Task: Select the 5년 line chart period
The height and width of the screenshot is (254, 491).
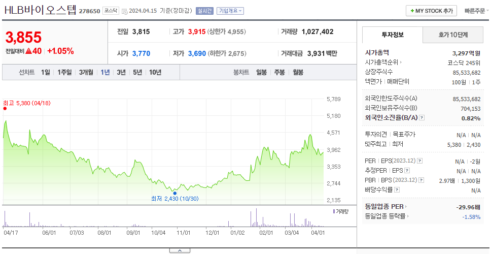Action: click(x=137, y=73)
